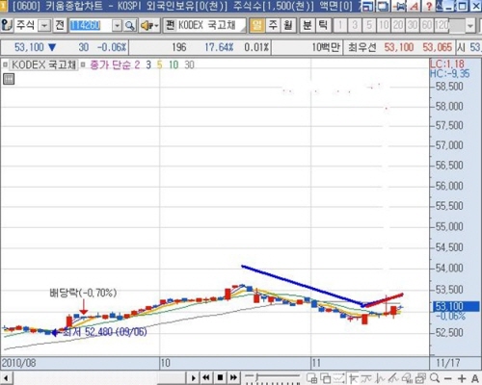Click the 2010/08 axis label
This screenshot has width=482, height=385.
(18, 363)
